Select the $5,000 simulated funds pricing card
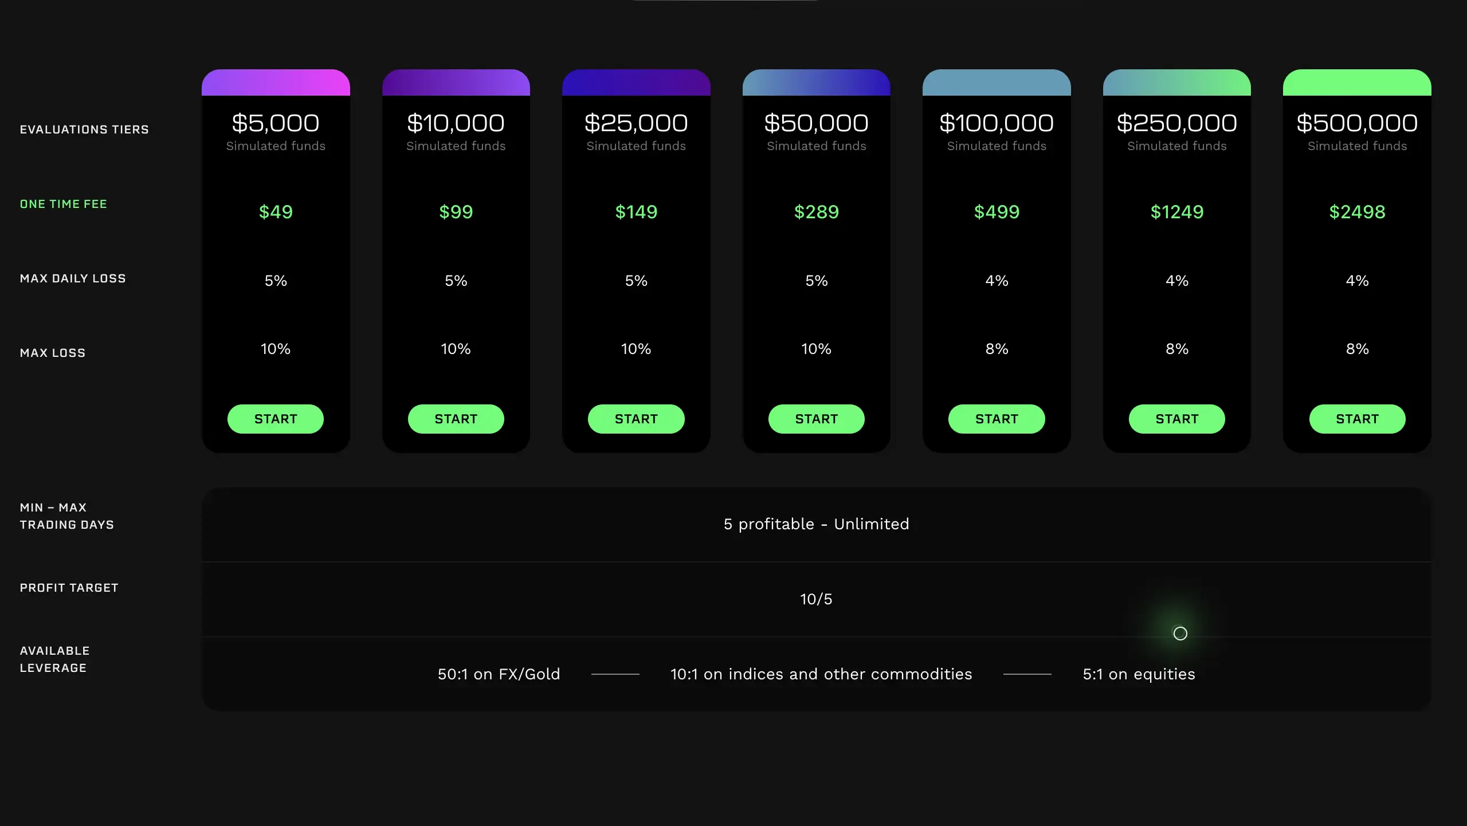The height and width of the screenshot is (826, 1467). click(x=276, y=258)
